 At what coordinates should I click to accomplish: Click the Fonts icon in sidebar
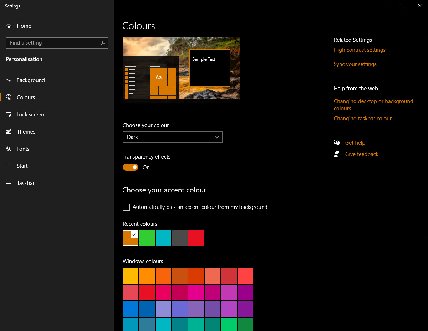[x=9, y=149]
